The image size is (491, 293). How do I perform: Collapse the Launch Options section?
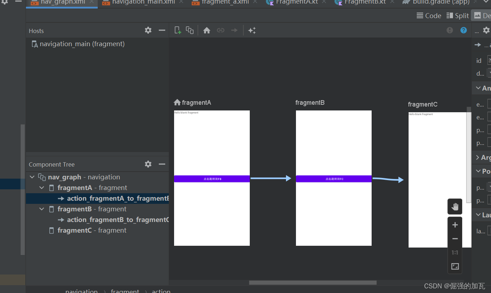477,215
